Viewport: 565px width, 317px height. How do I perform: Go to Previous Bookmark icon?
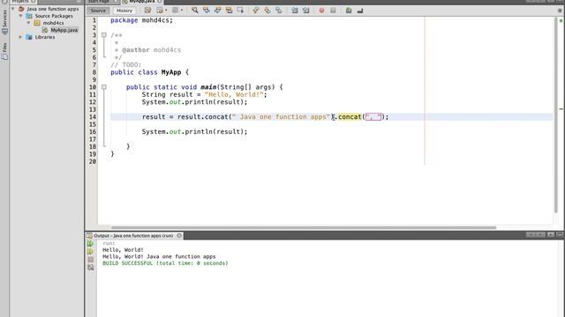pyautogui.click(x=256, y=11)
